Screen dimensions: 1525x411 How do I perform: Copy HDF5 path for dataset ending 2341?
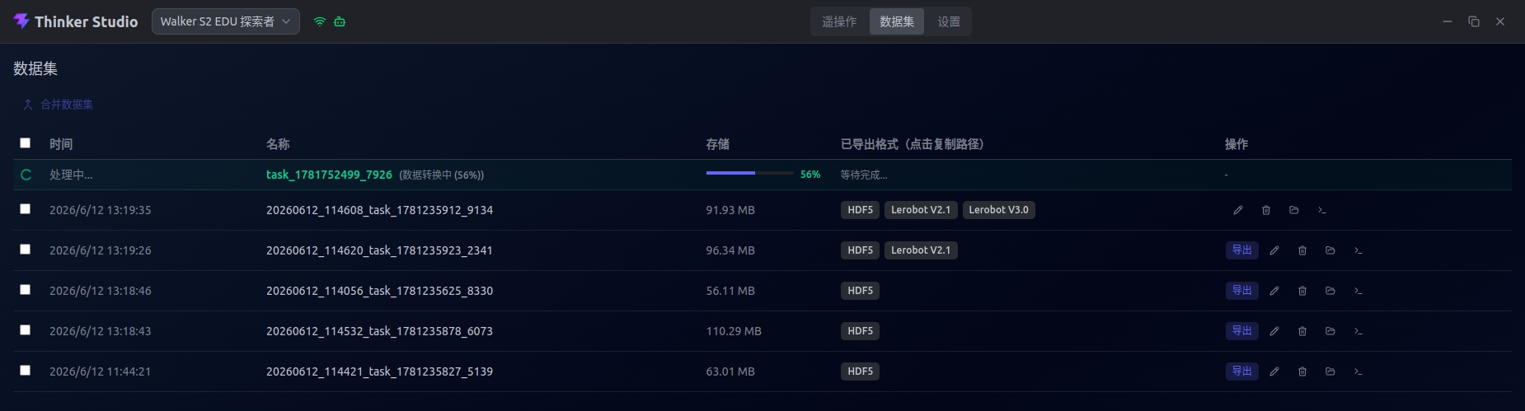point(860,250)
